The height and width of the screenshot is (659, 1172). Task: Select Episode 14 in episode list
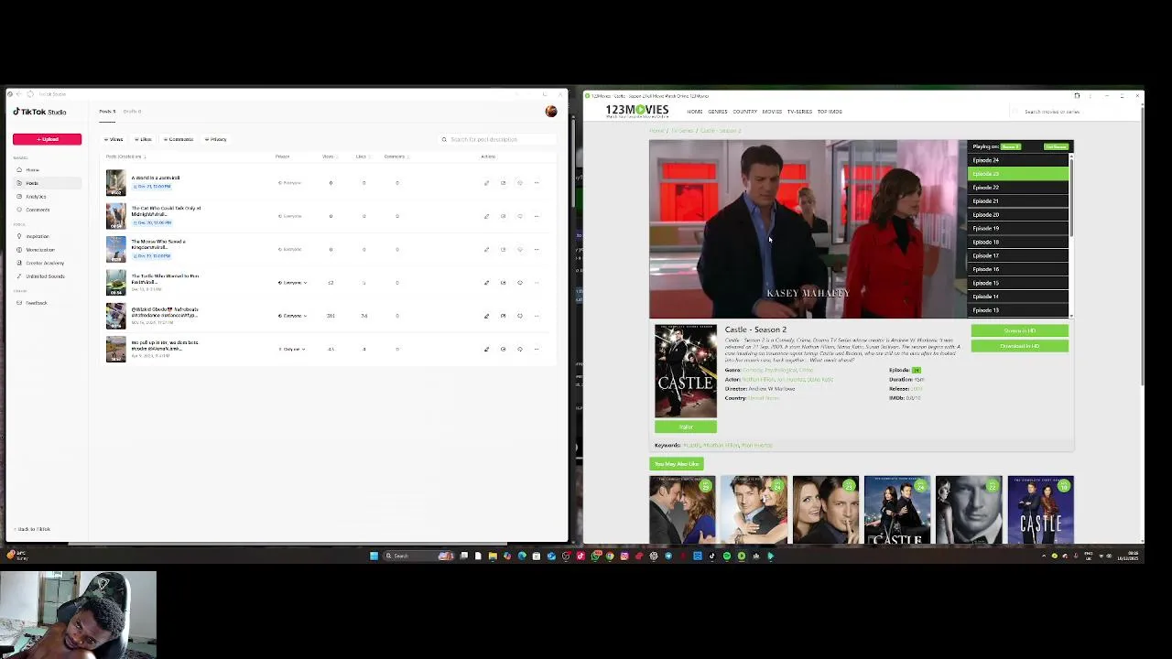[1018, 297]
